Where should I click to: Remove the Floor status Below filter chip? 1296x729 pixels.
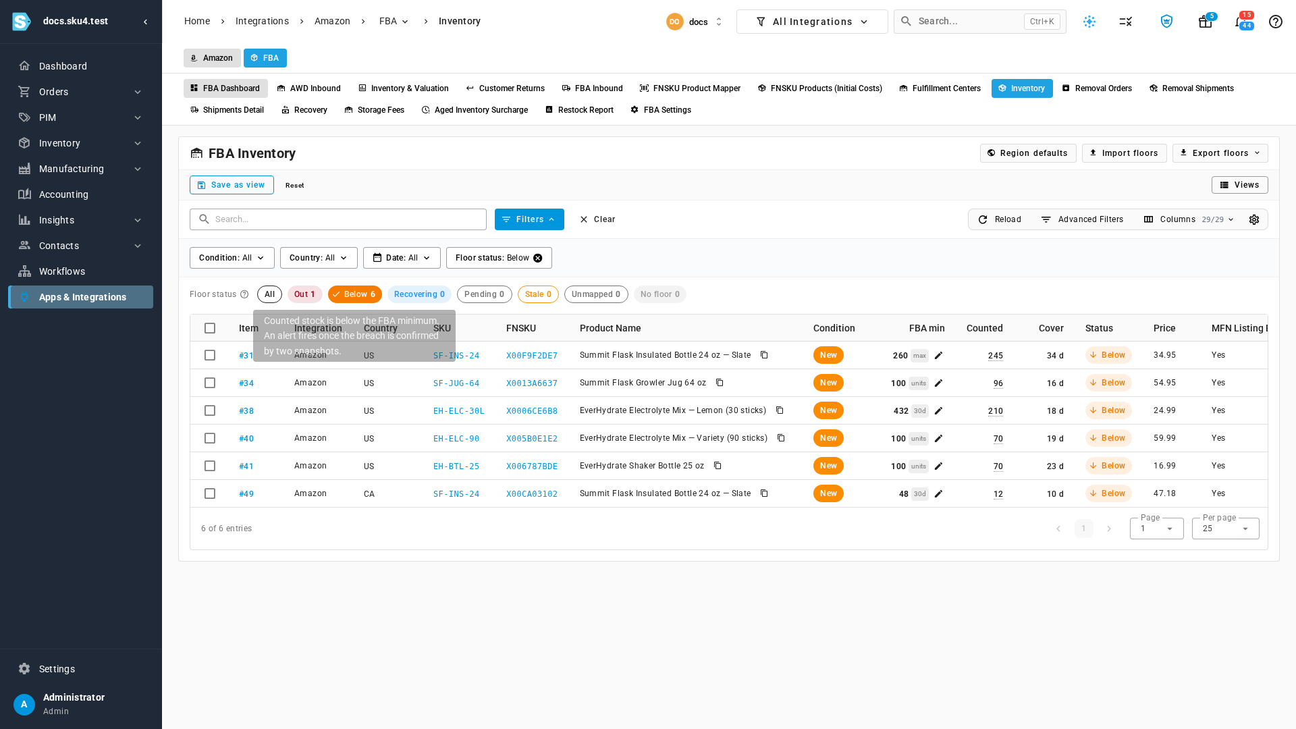tap(538, 258)
